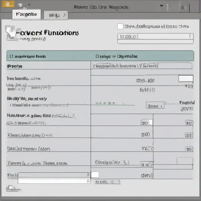The width and height of the screenshot is (201, 201).
Task: Click the "G AC" box in bottom row
Action: tap(147, 165)
